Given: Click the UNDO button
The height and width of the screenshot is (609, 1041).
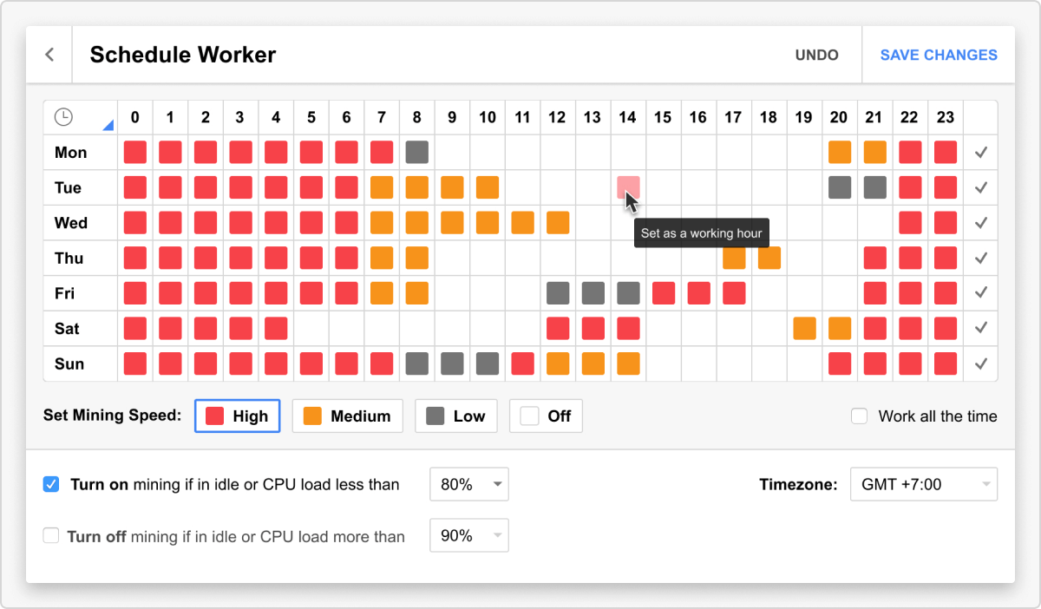Looking at the screenshot, I should 816,55.
